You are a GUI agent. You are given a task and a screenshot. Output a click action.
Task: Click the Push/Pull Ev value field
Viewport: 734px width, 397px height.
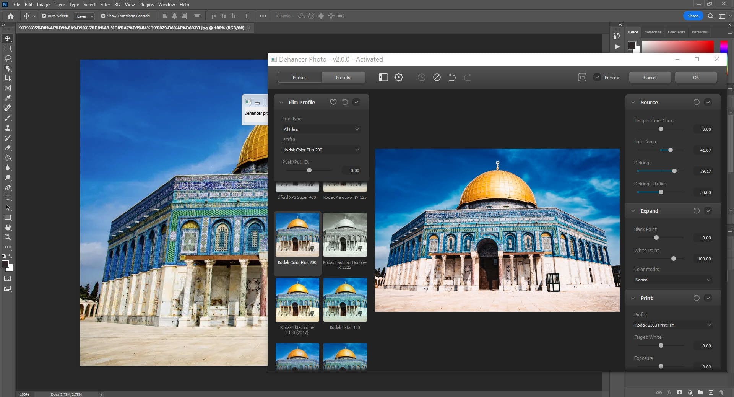pos(352,171)
